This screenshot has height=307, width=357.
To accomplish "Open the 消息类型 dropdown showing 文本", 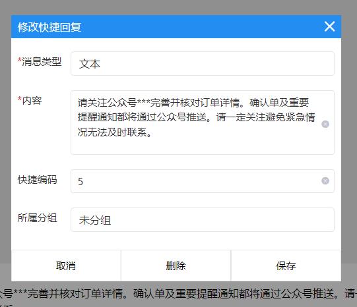I will pyautogui.click(x=203, y=64).
